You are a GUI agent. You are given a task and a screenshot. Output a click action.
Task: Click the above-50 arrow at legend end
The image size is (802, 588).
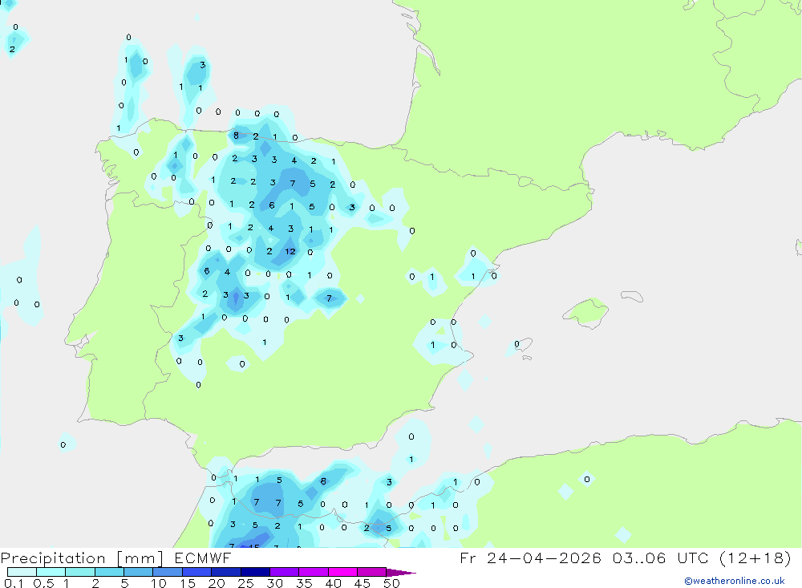401,573
